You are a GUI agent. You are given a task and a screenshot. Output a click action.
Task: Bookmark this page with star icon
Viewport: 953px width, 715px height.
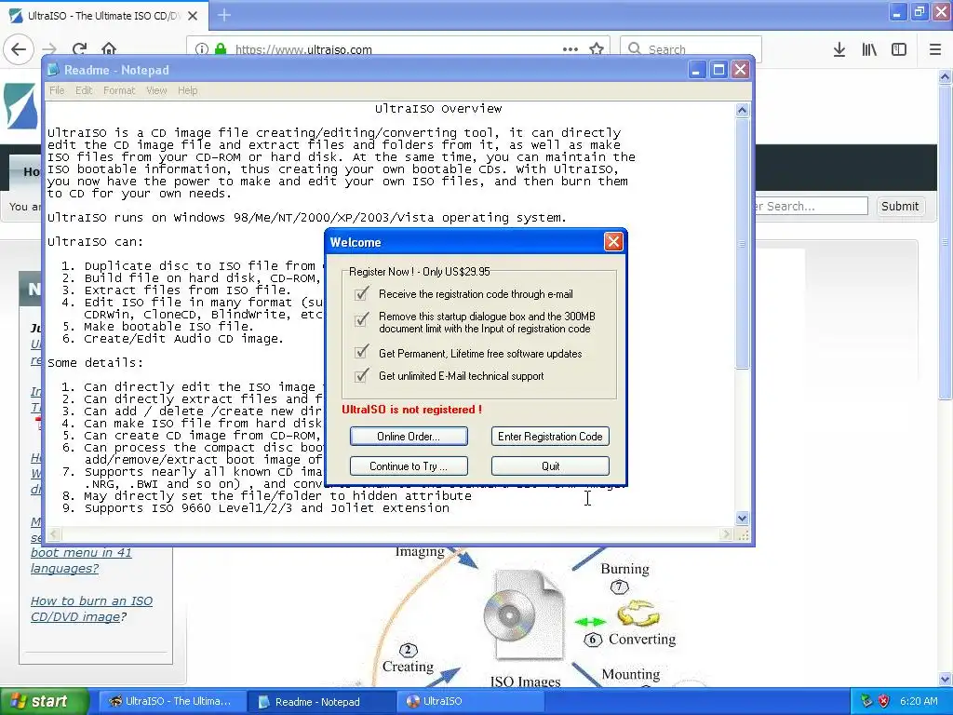point(597,49)
